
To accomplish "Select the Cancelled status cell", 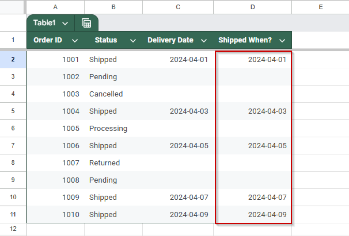I will point(106,94).
